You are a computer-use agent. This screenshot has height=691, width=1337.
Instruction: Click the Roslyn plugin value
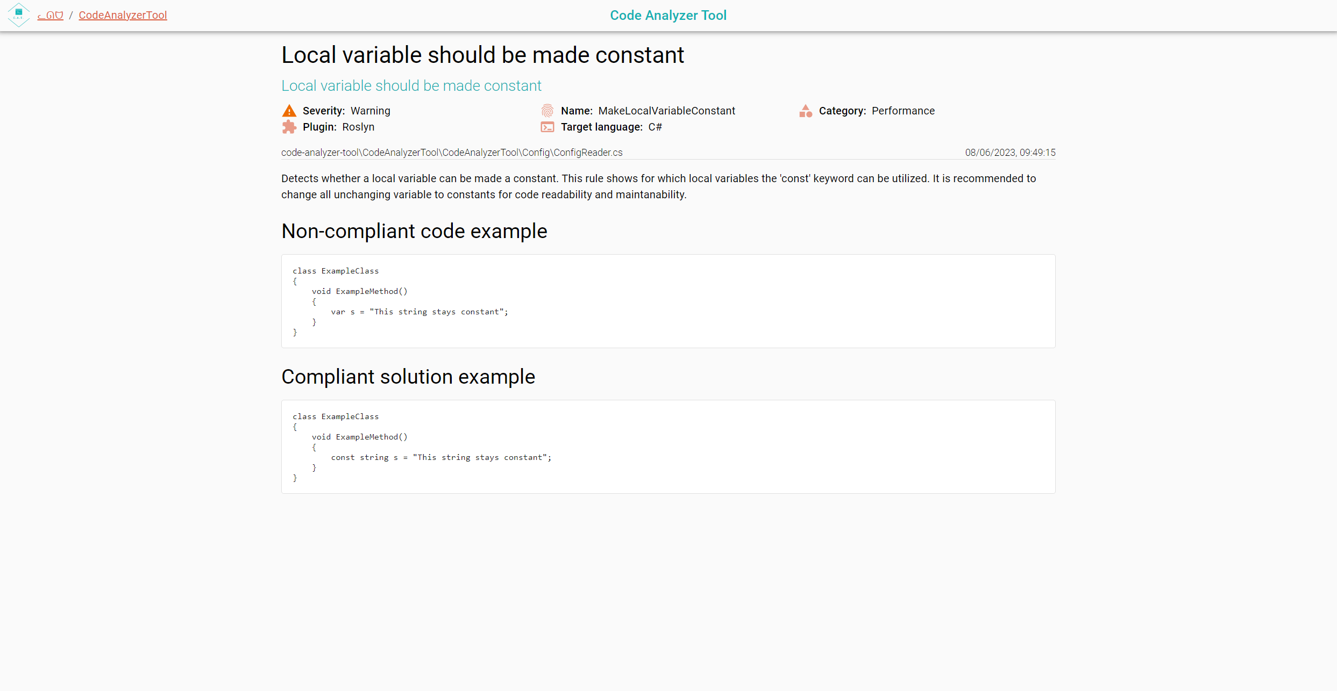(358, 127)
